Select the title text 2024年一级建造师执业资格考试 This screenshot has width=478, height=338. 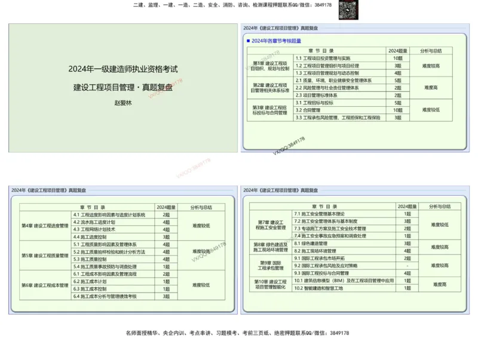123,69
